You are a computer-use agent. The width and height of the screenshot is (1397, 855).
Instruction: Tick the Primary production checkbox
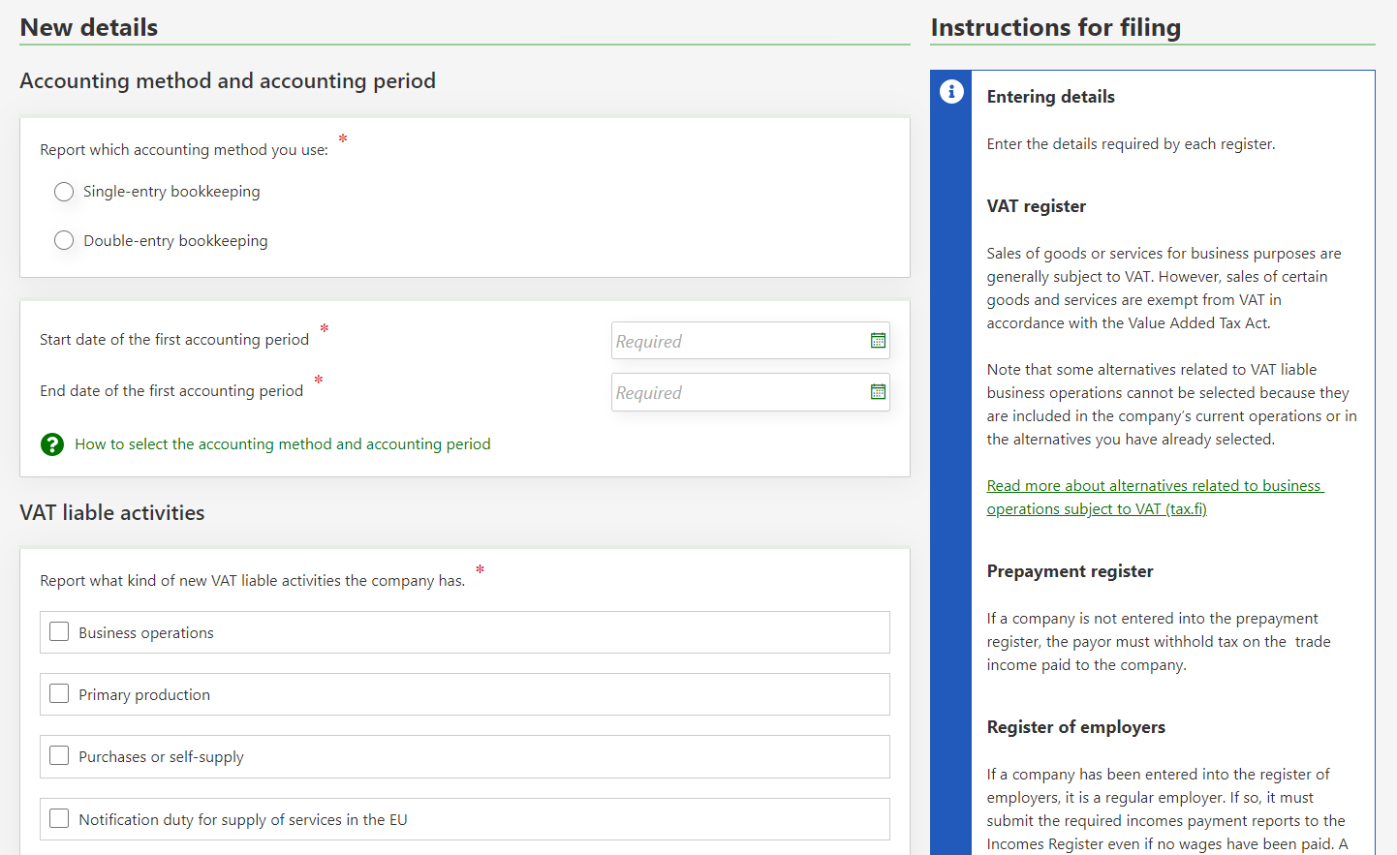pyautogui.click(x=59, y=694)
